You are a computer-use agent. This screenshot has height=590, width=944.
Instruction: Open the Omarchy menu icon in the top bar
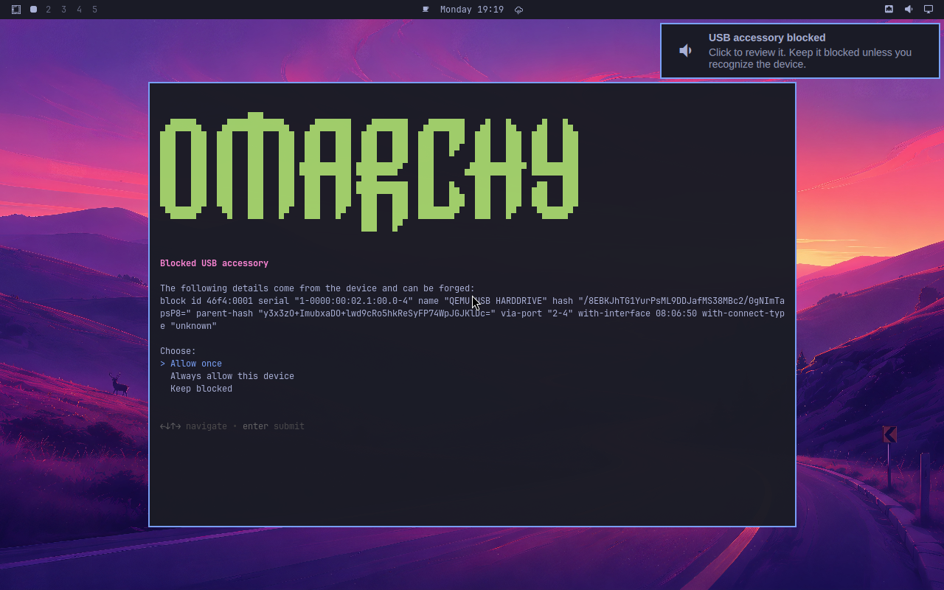[16, 10]
